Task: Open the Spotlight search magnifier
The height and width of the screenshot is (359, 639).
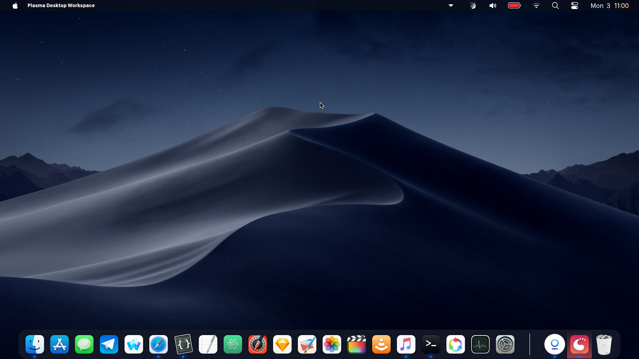Action: [556, 6]
